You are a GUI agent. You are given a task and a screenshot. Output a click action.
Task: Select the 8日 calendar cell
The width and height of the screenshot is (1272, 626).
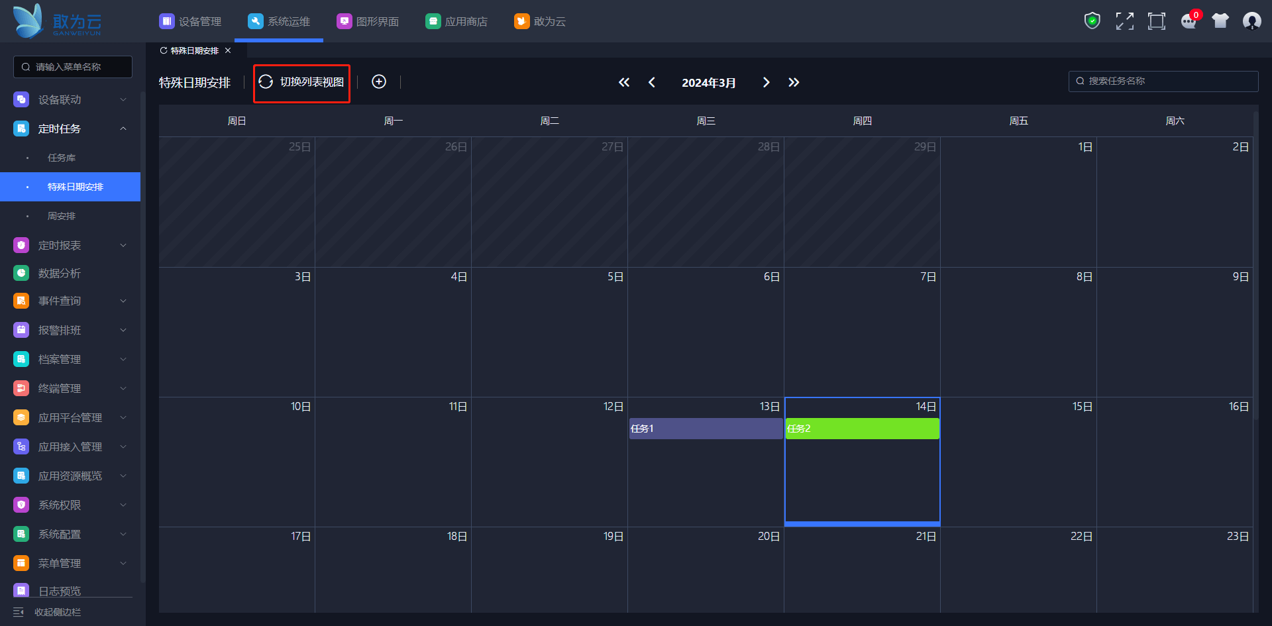1018,332
